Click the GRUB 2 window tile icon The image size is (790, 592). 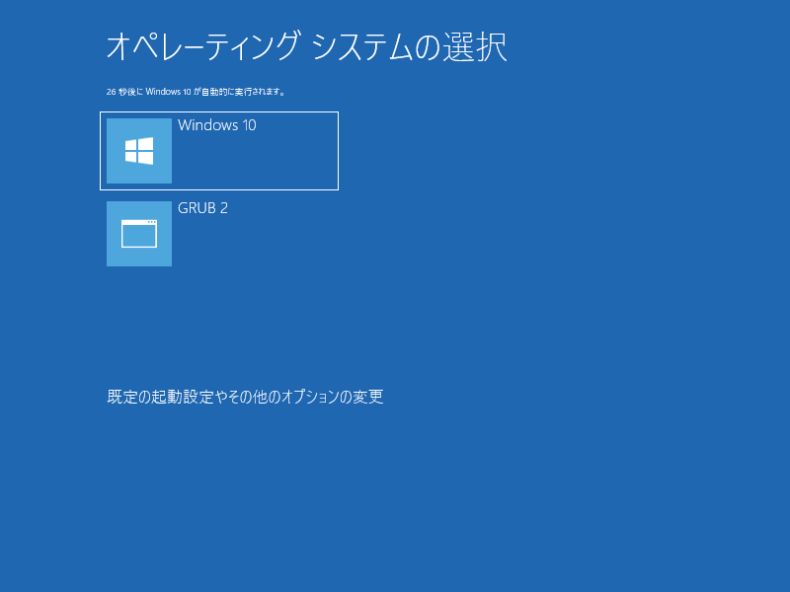click(x=139, y=234)
